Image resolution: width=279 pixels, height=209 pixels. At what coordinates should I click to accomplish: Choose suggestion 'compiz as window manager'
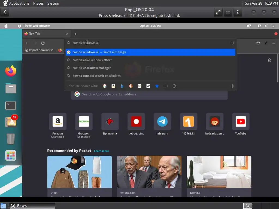pyautogui.click(x=150, y=68)
